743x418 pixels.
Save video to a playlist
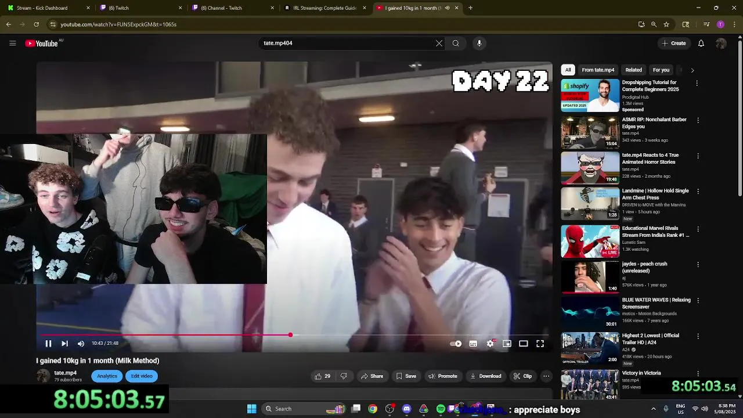[406, 376]
